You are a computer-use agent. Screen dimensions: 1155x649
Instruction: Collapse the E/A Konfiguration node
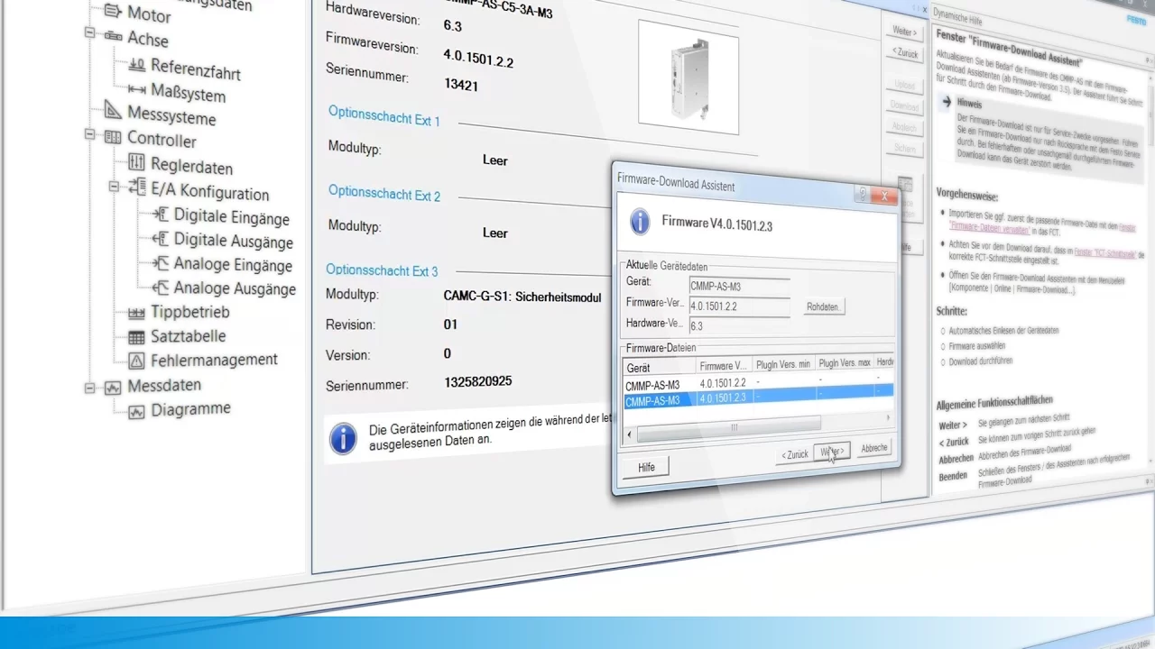point(114,186)
